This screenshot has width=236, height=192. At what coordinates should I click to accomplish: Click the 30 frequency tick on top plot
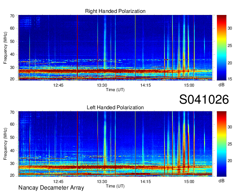(12, 67)
